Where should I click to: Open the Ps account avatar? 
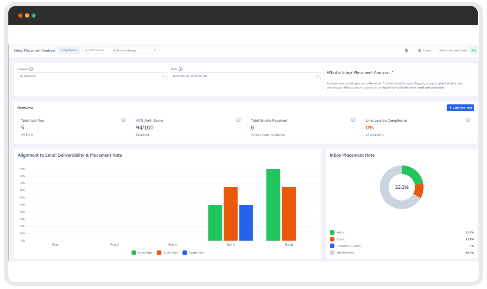(474, 50)
